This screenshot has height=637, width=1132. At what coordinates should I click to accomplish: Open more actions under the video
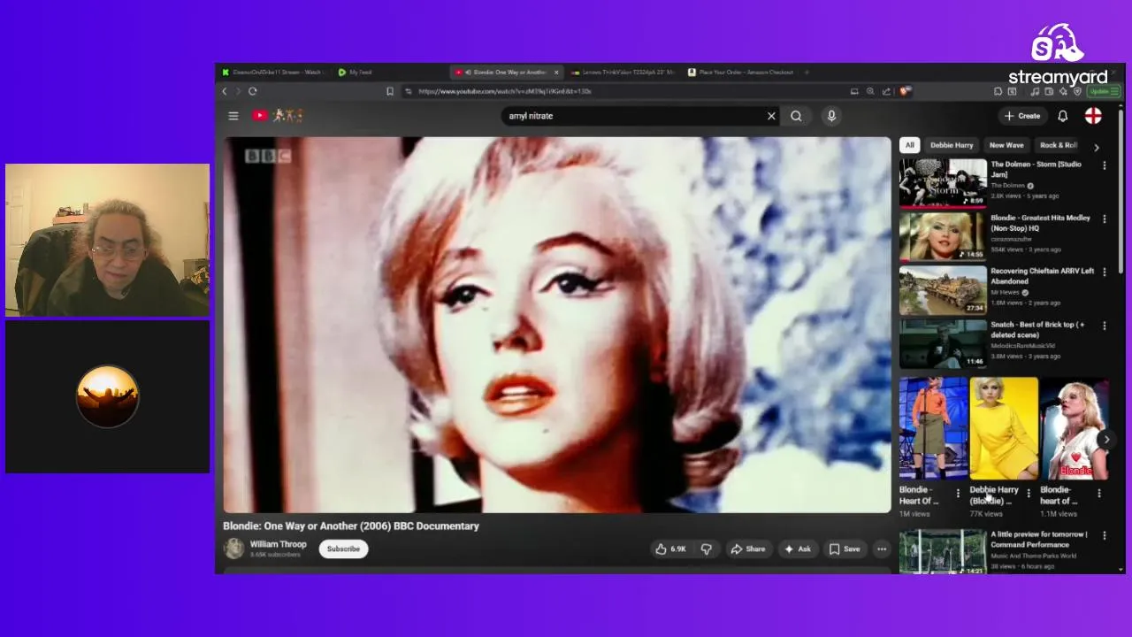pos(882,549)
